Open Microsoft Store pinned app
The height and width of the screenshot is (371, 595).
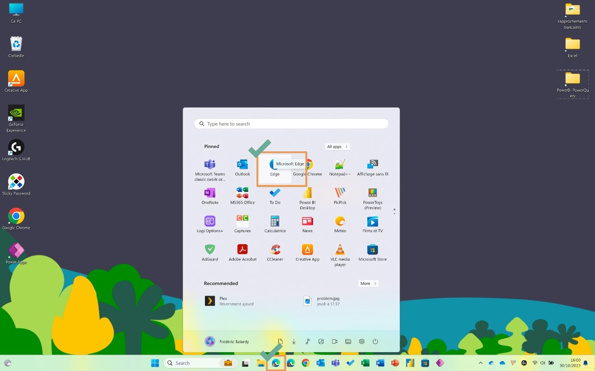(x=373, y=252)
